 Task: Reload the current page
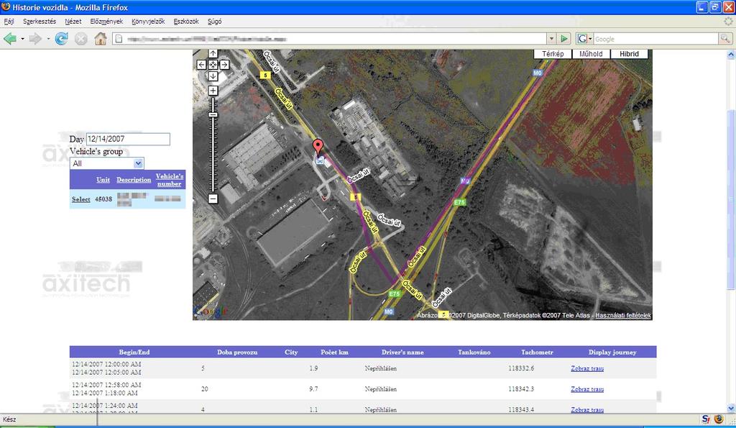coord(62,39)
